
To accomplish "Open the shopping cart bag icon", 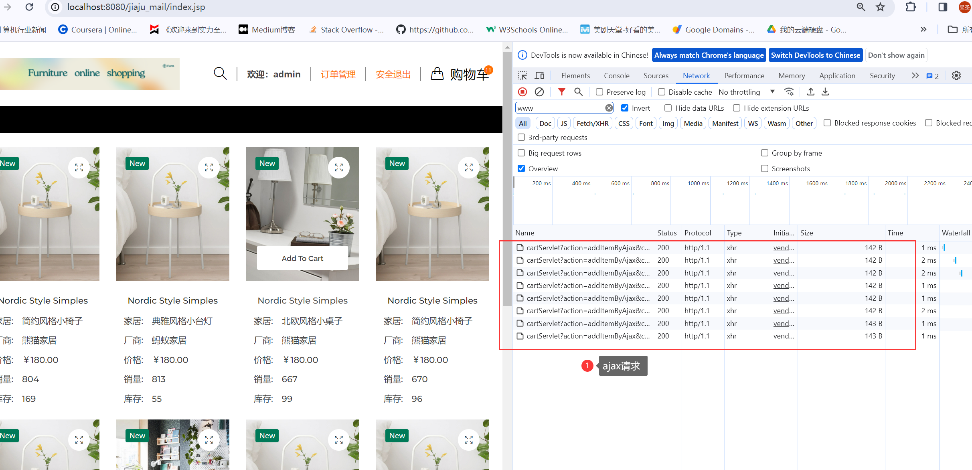I will pyautogui.click(x=437, y=74).
